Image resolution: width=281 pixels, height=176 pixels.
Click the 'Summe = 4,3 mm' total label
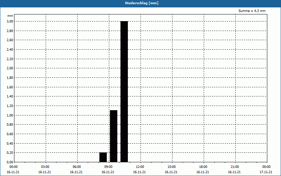pyautogui.click(x=252, y=11)
